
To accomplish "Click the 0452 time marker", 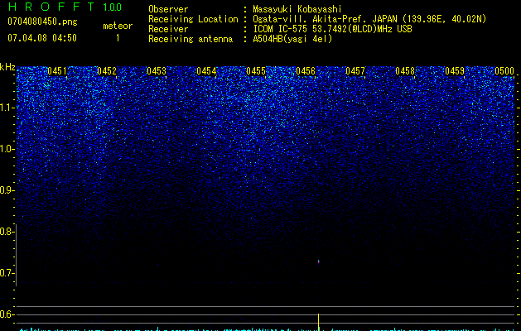I will [107, 71].
